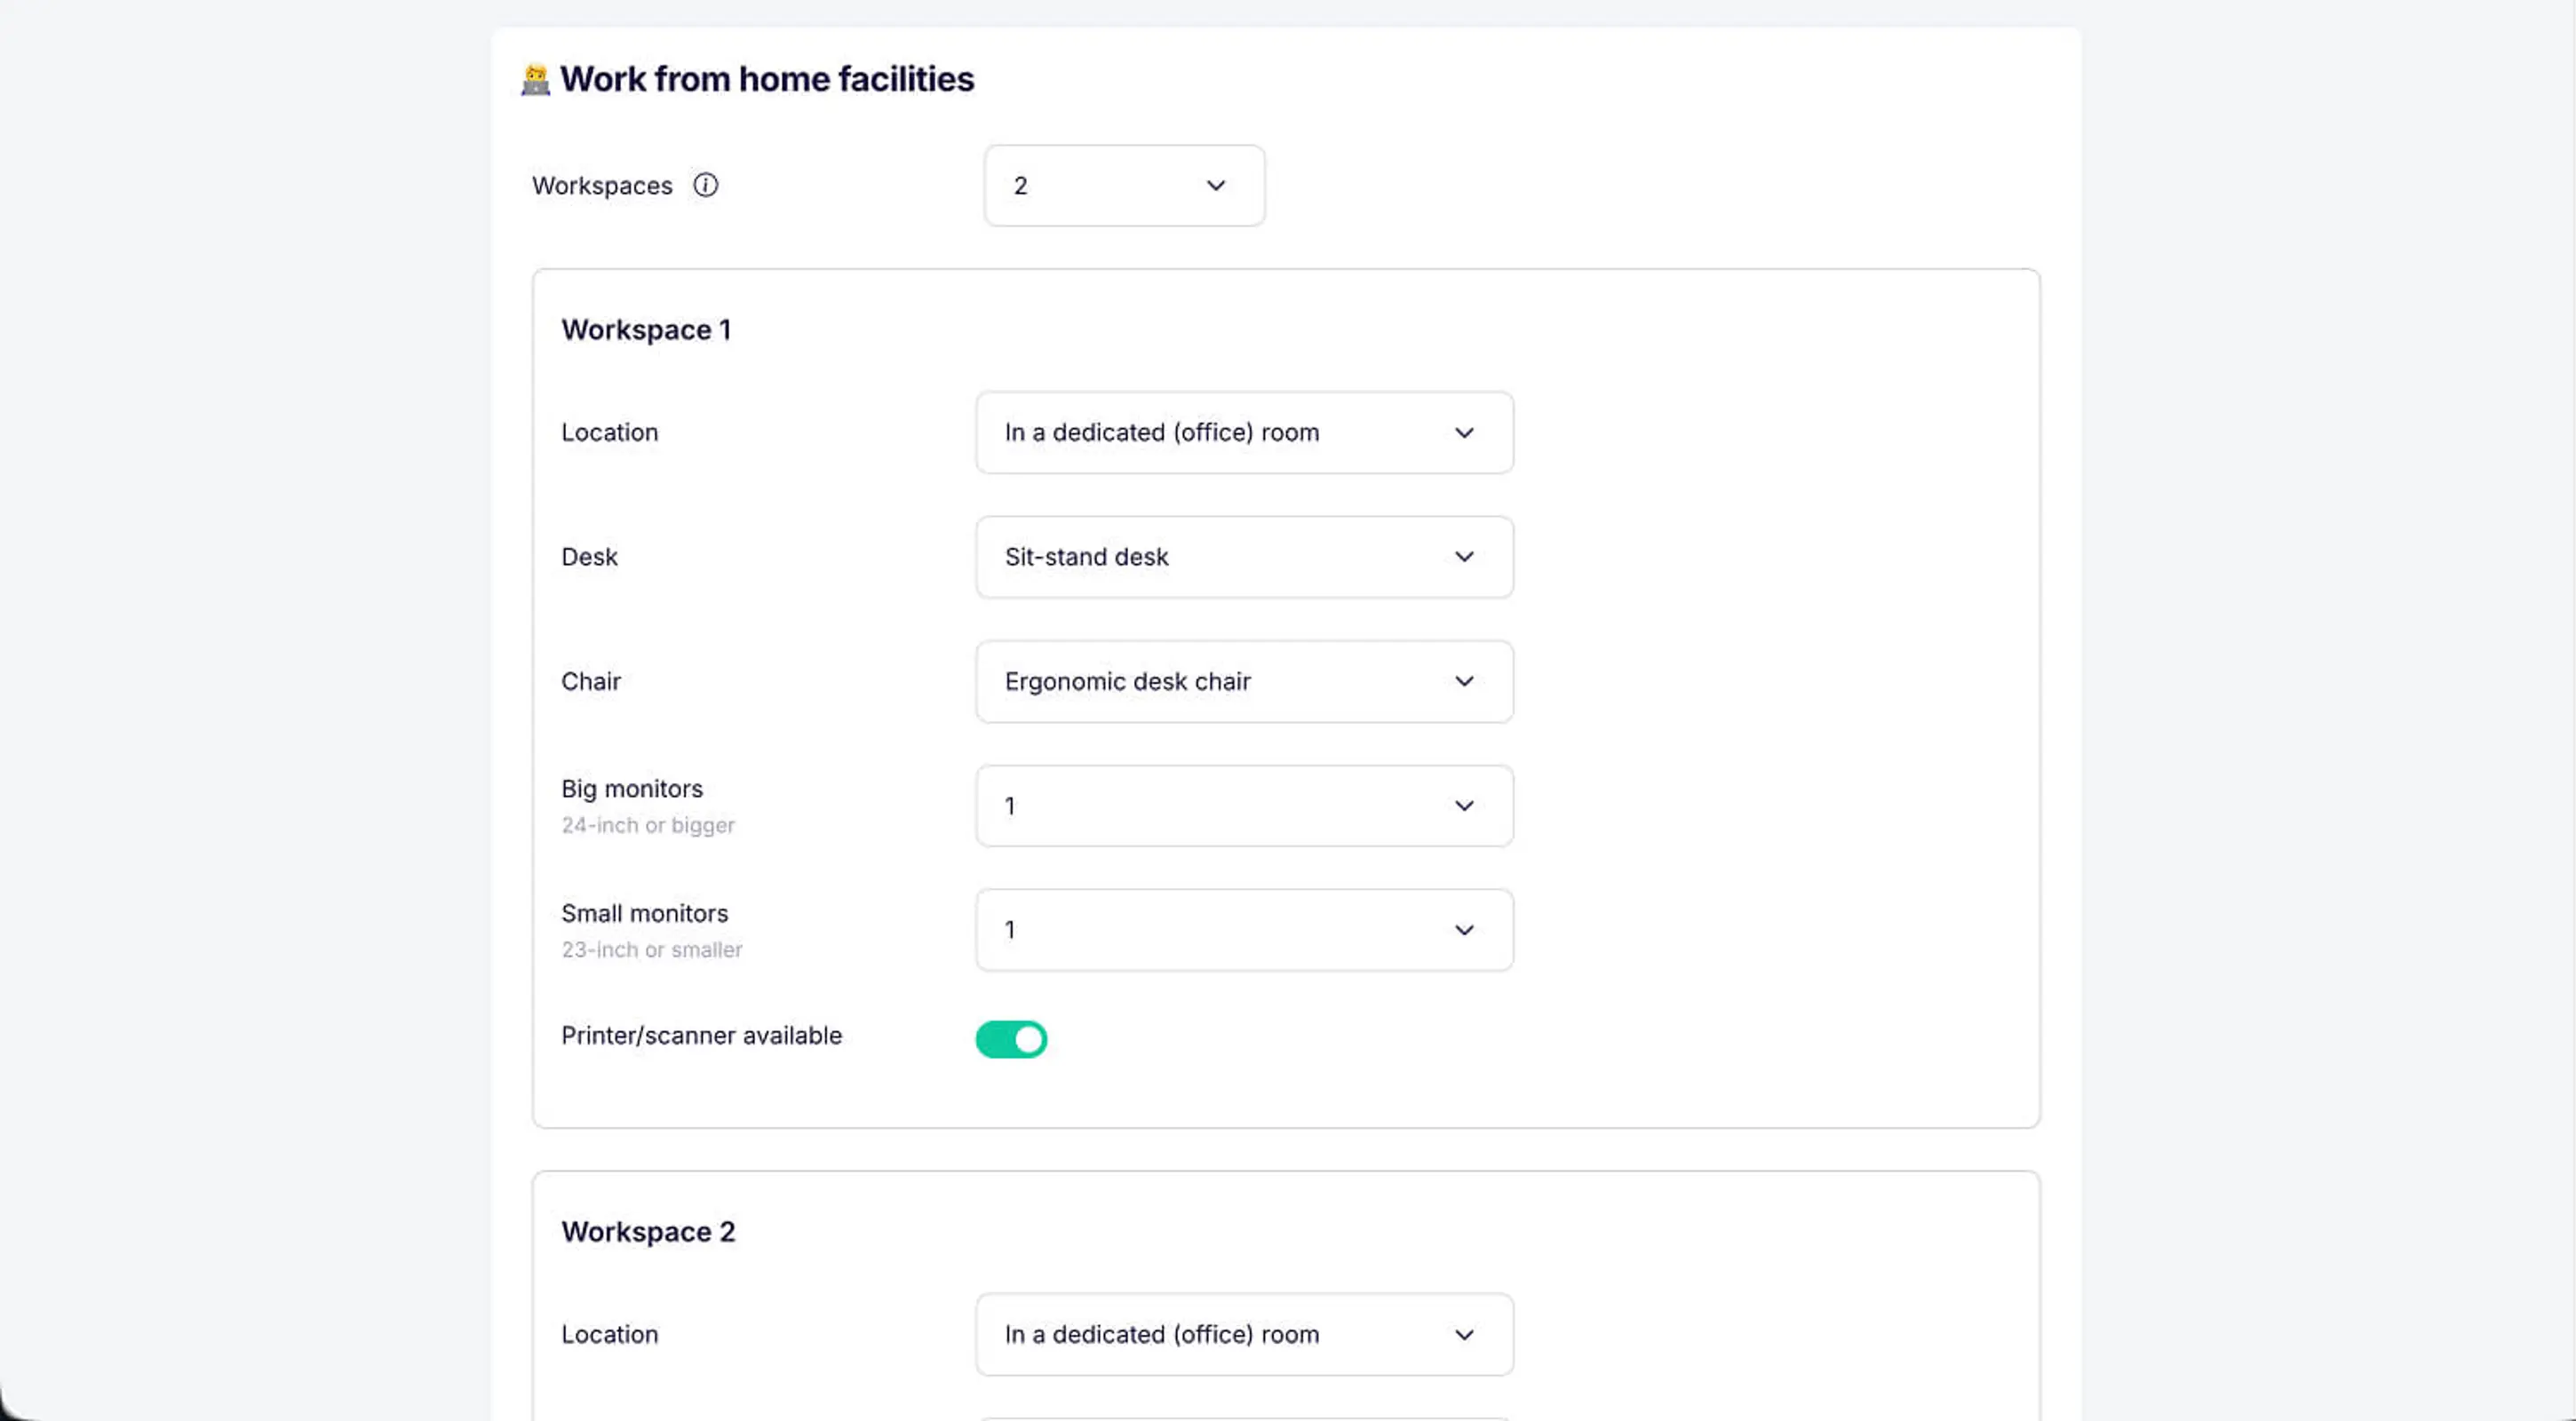This screenshot has width=2576, height=1421.
Task: Click the Desk field label
Action: click(589, 557)
